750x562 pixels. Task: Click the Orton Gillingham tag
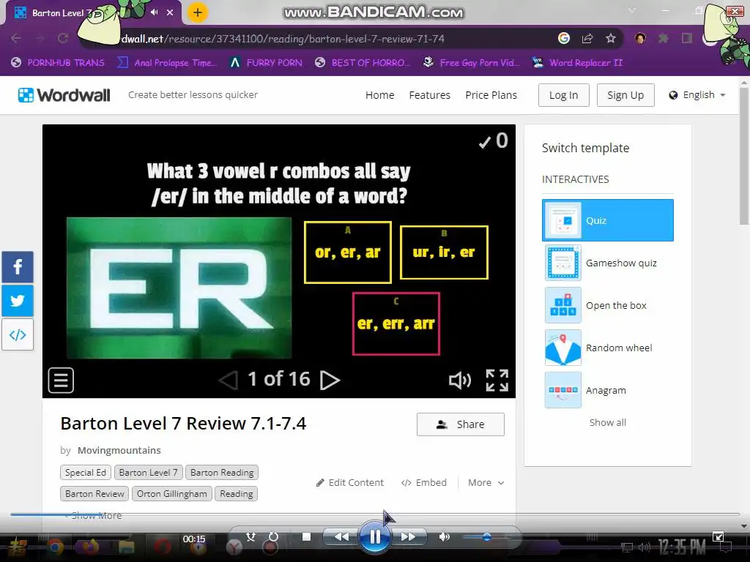[x=171, y=494]
